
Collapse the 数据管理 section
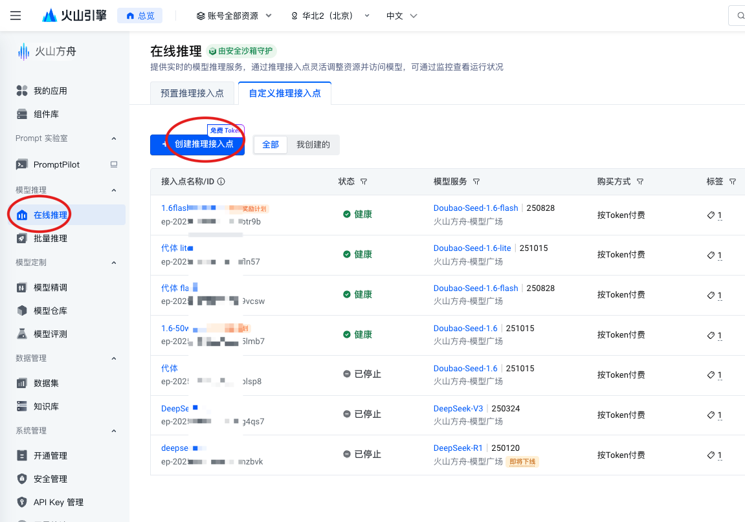tap(113, 358)
